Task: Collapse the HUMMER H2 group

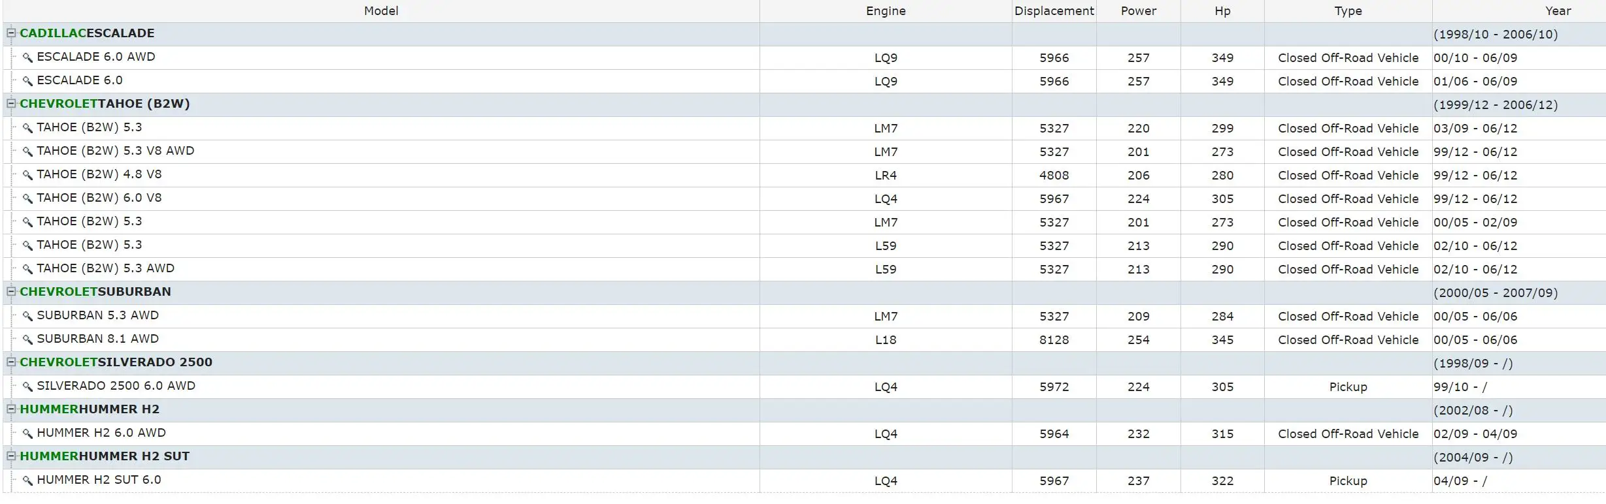Action: coord(11,409)
